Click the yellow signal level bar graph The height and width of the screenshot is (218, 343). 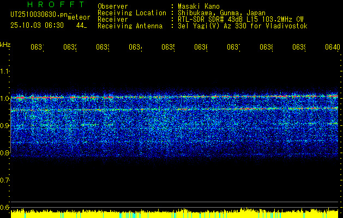point(174,214)
